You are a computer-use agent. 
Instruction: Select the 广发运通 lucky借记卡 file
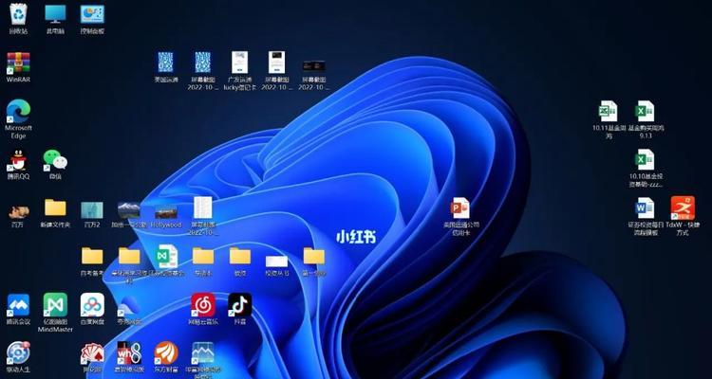click(x=240, y=63)
